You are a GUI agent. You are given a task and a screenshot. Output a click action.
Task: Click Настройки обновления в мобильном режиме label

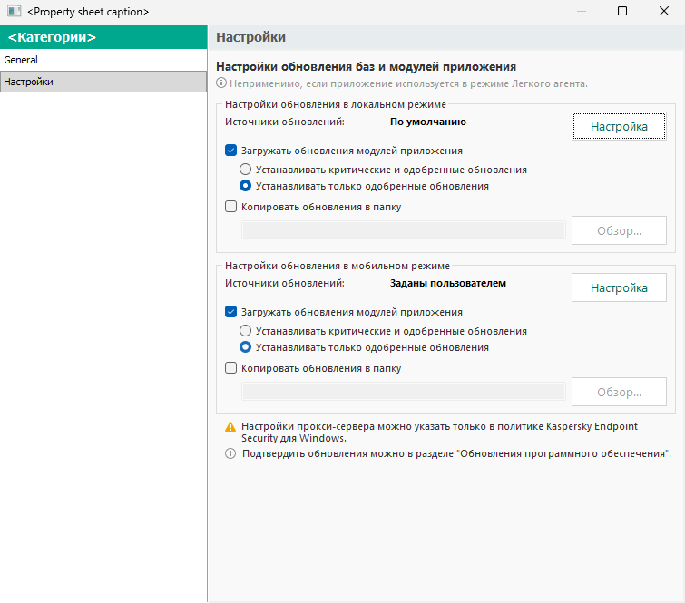pyautogui.click(x=338, y=266)
